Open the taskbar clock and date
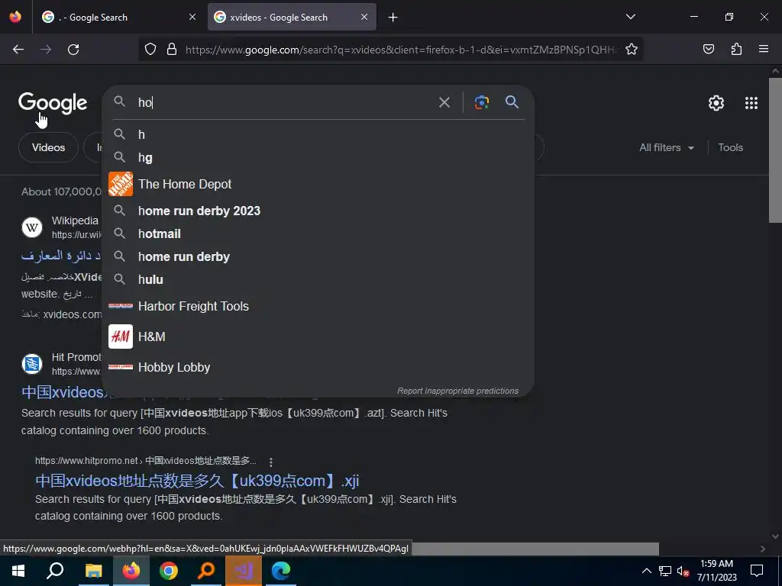Screen dimensions: 782x586 716,571
